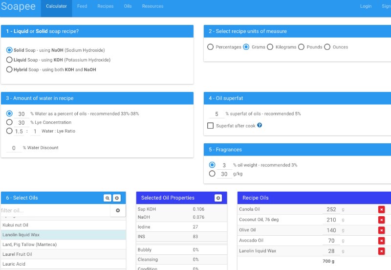
Task: Click the Sap KOH value 0.106
Action: tap(198, 209)
